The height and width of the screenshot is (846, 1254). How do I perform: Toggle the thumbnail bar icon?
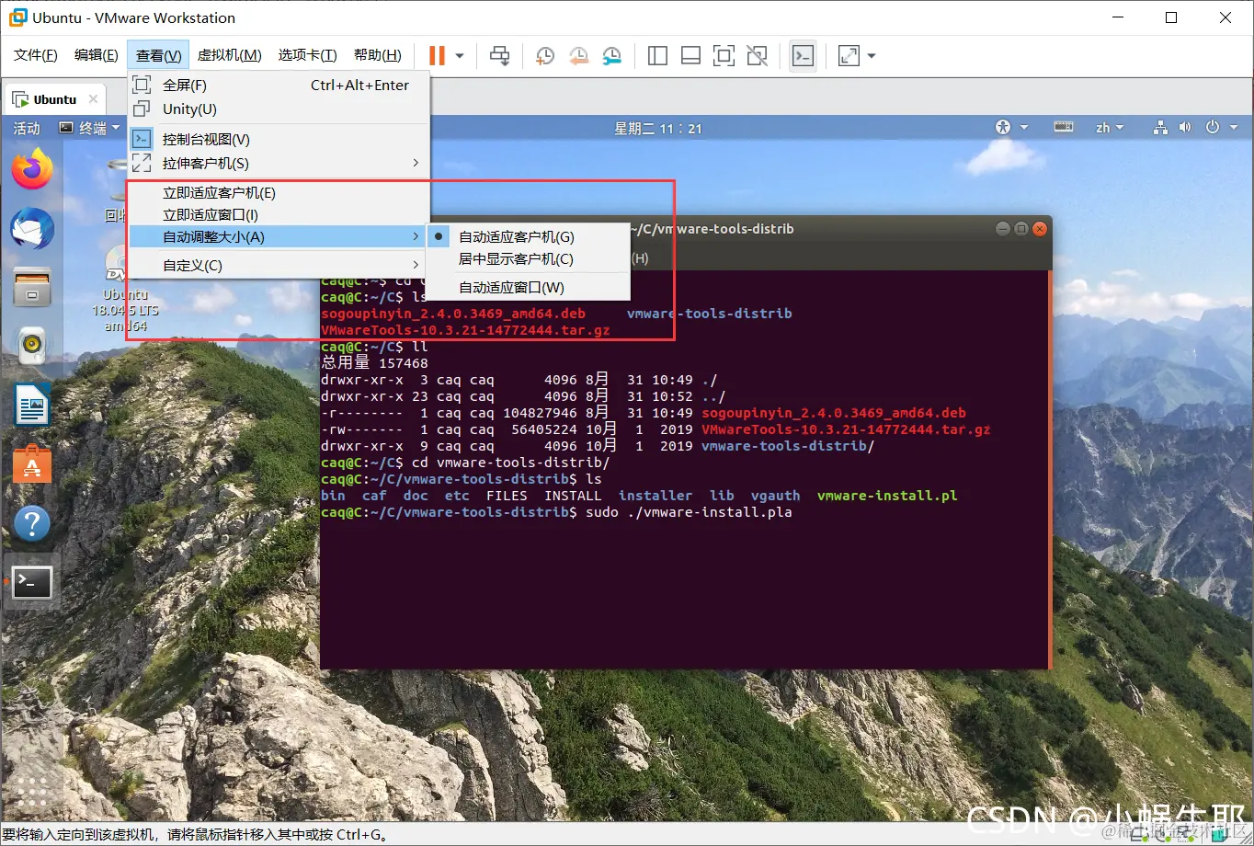point(690,56)
